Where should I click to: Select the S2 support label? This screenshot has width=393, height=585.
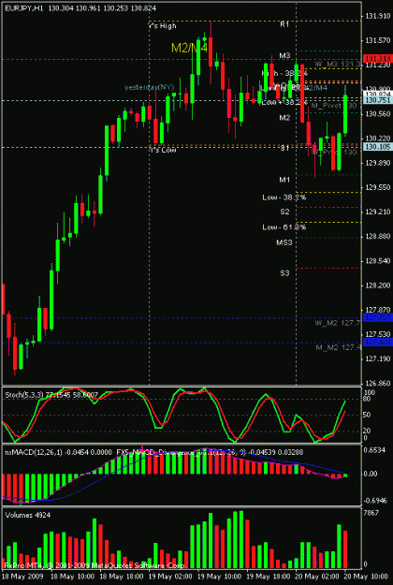pos(284,212)
